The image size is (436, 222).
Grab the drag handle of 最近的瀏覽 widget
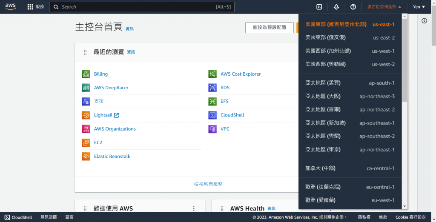click(x=85, y=52)
